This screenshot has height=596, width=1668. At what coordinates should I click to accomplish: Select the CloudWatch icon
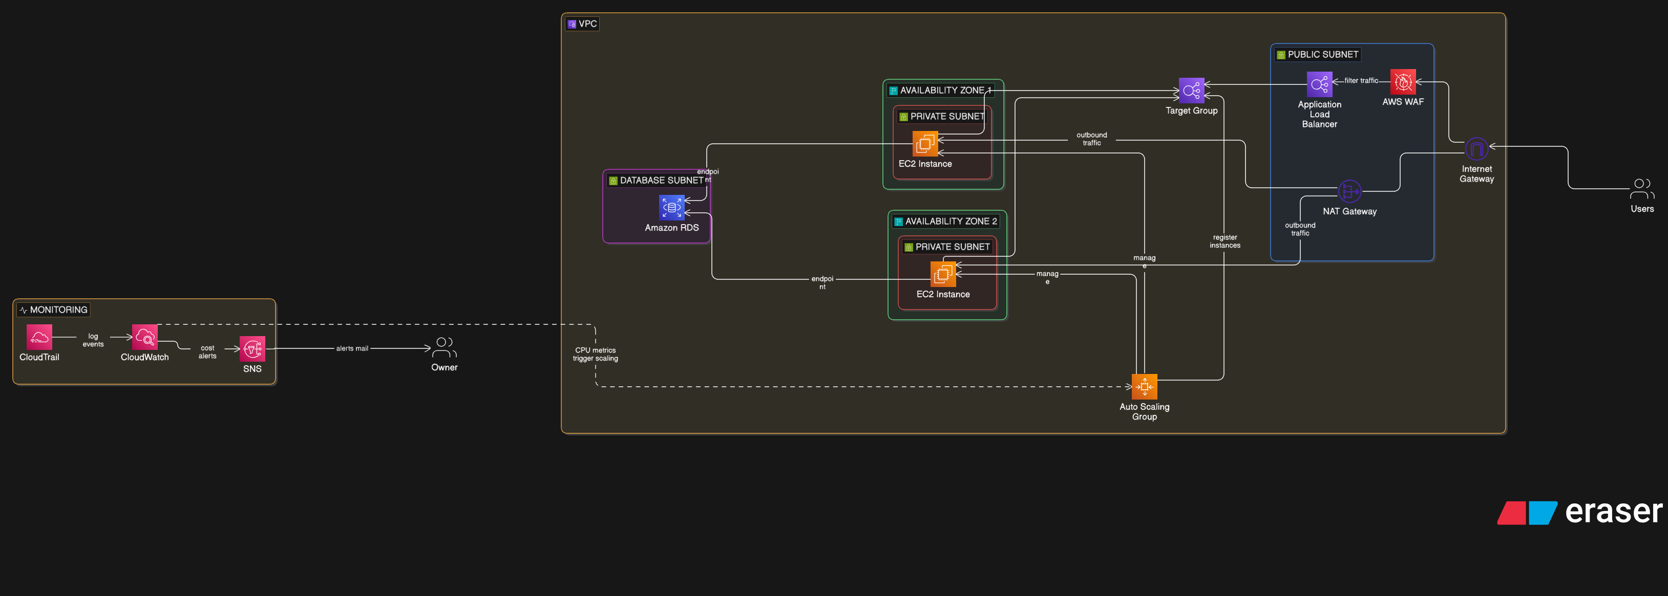pos(144,337)
